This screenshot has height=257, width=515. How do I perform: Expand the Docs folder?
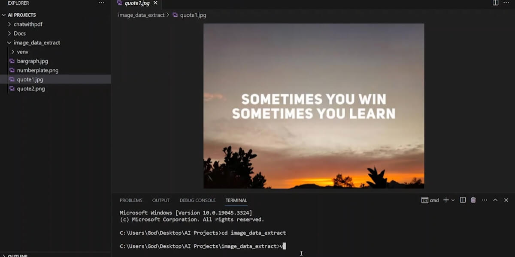click(x=55, y=33)
